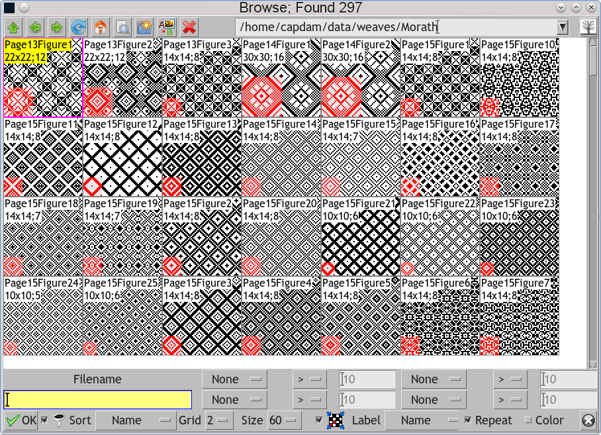The height and width of the screenshot is (435, 601).
Task: Click the sun brightness icon in the toolbar
Action: 144,27
